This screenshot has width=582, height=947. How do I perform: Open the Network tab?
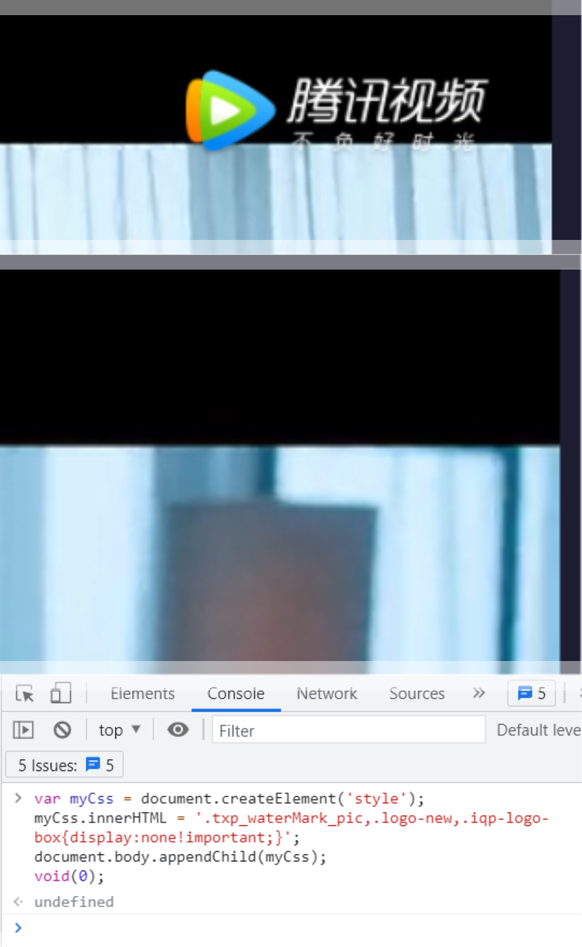click(327, 694)
